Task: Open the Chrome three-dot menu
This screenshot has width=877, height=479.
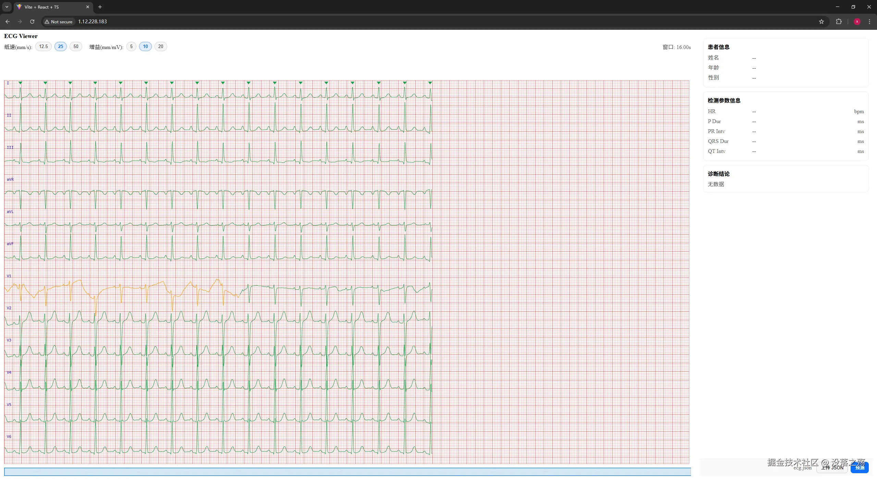Action: 869,22
